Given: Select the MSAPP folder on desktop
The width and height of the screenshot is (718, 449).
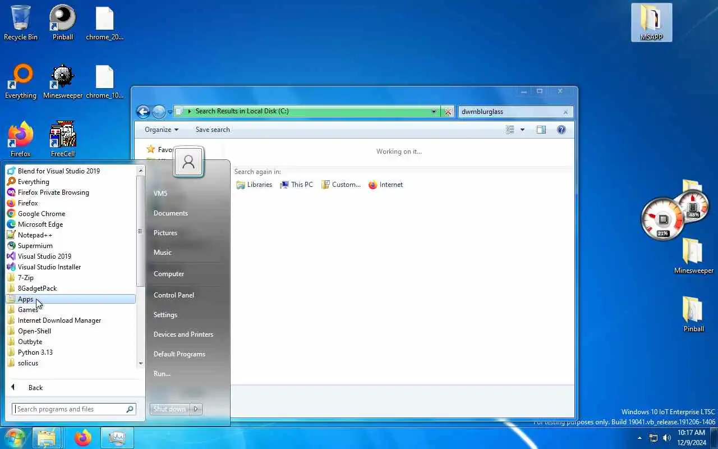Looking at the screenshot, I should pos(651,22).
